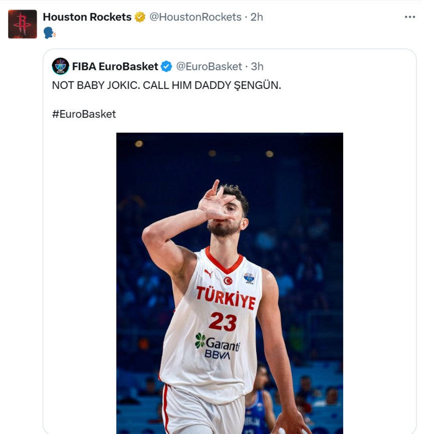Click the FIBA EuroBasket display name
Screen dimensions: 422x434
click(x=115, y=66)
